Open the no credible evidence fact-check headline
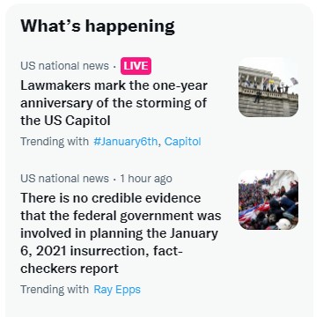The width and height of the screenshot is (323, 317). click(121, 233)
